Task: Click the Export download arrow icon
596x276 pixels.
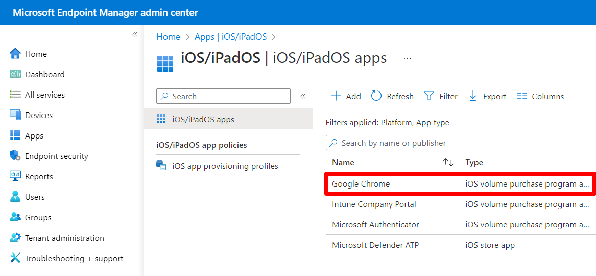Action: pyautogui.click(x=473, y=96)
